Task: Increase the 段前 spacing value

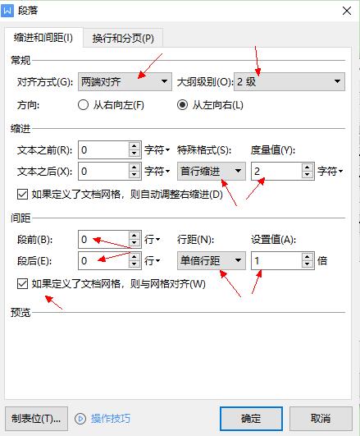Action: 134,235
